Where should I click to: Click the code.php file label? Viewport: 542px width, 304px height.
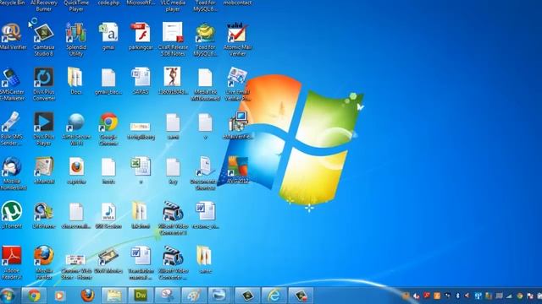point(108,3)
